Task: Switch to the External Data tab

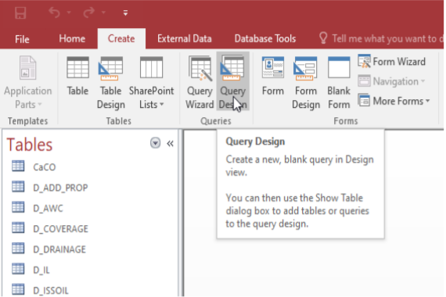Action: (x=185, y=38)
